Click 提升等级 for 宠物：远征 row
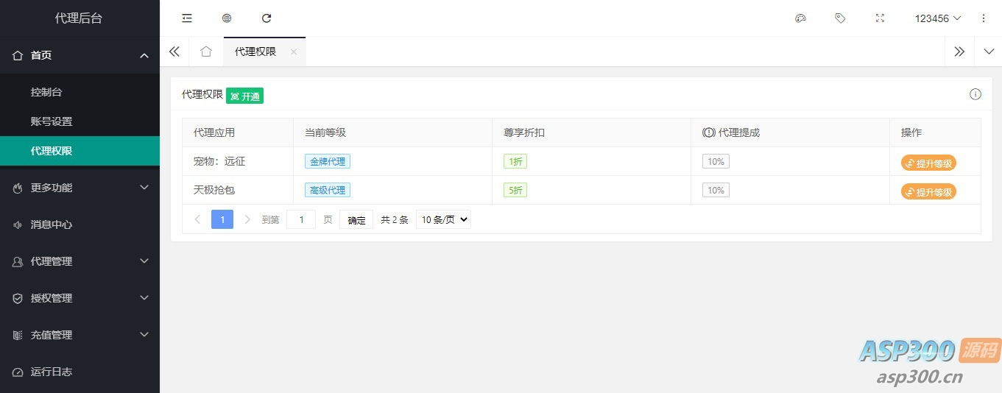The image size is (1002, 393). pyautogui.click(x=928, y=163)
